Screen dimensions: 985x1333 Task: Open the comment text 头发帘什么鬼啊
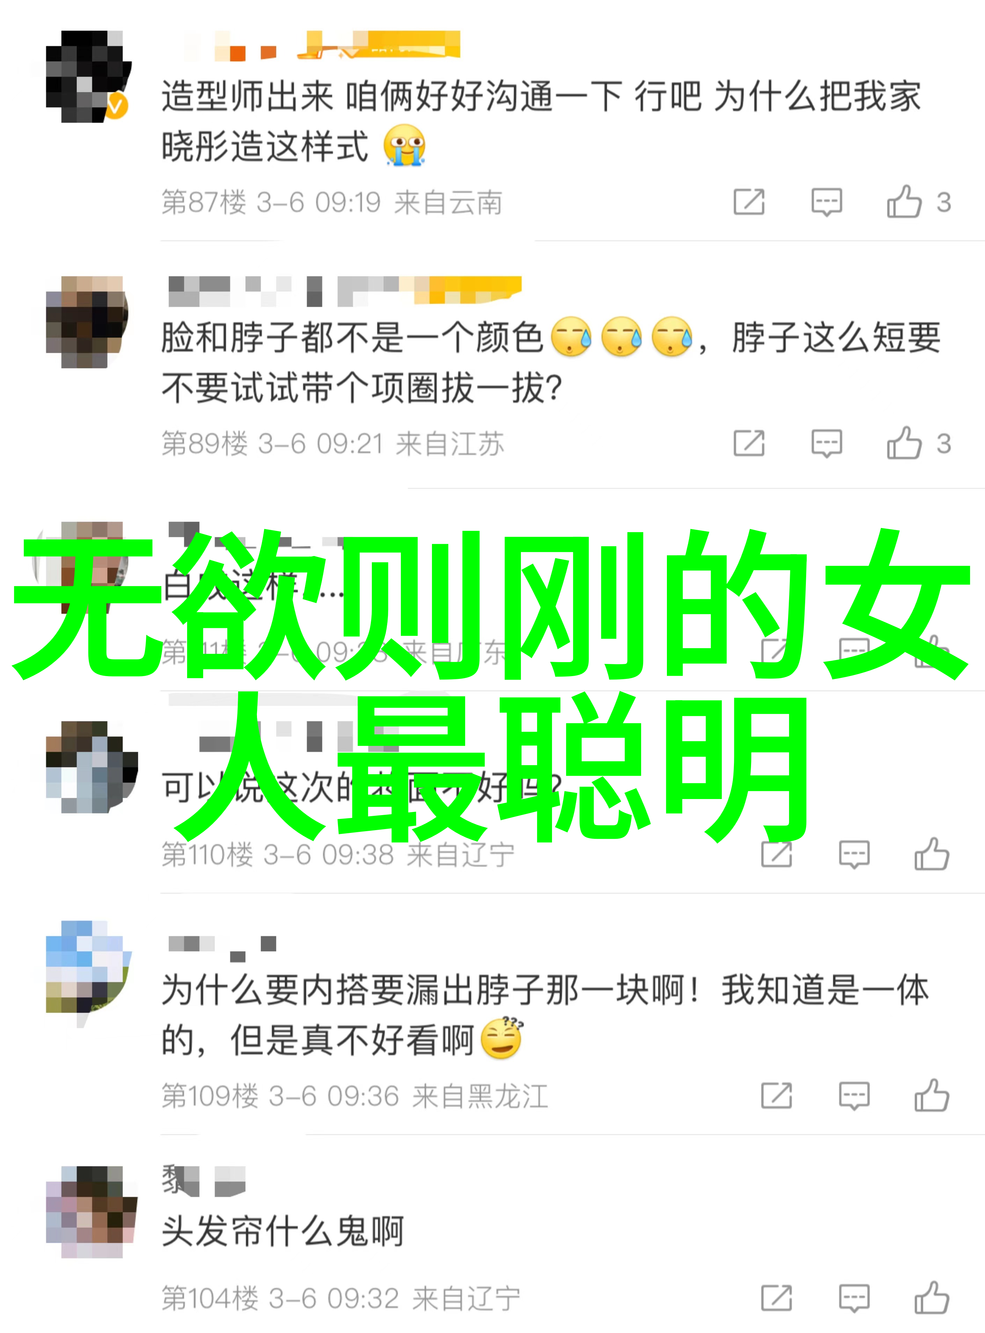[282, 1232]
